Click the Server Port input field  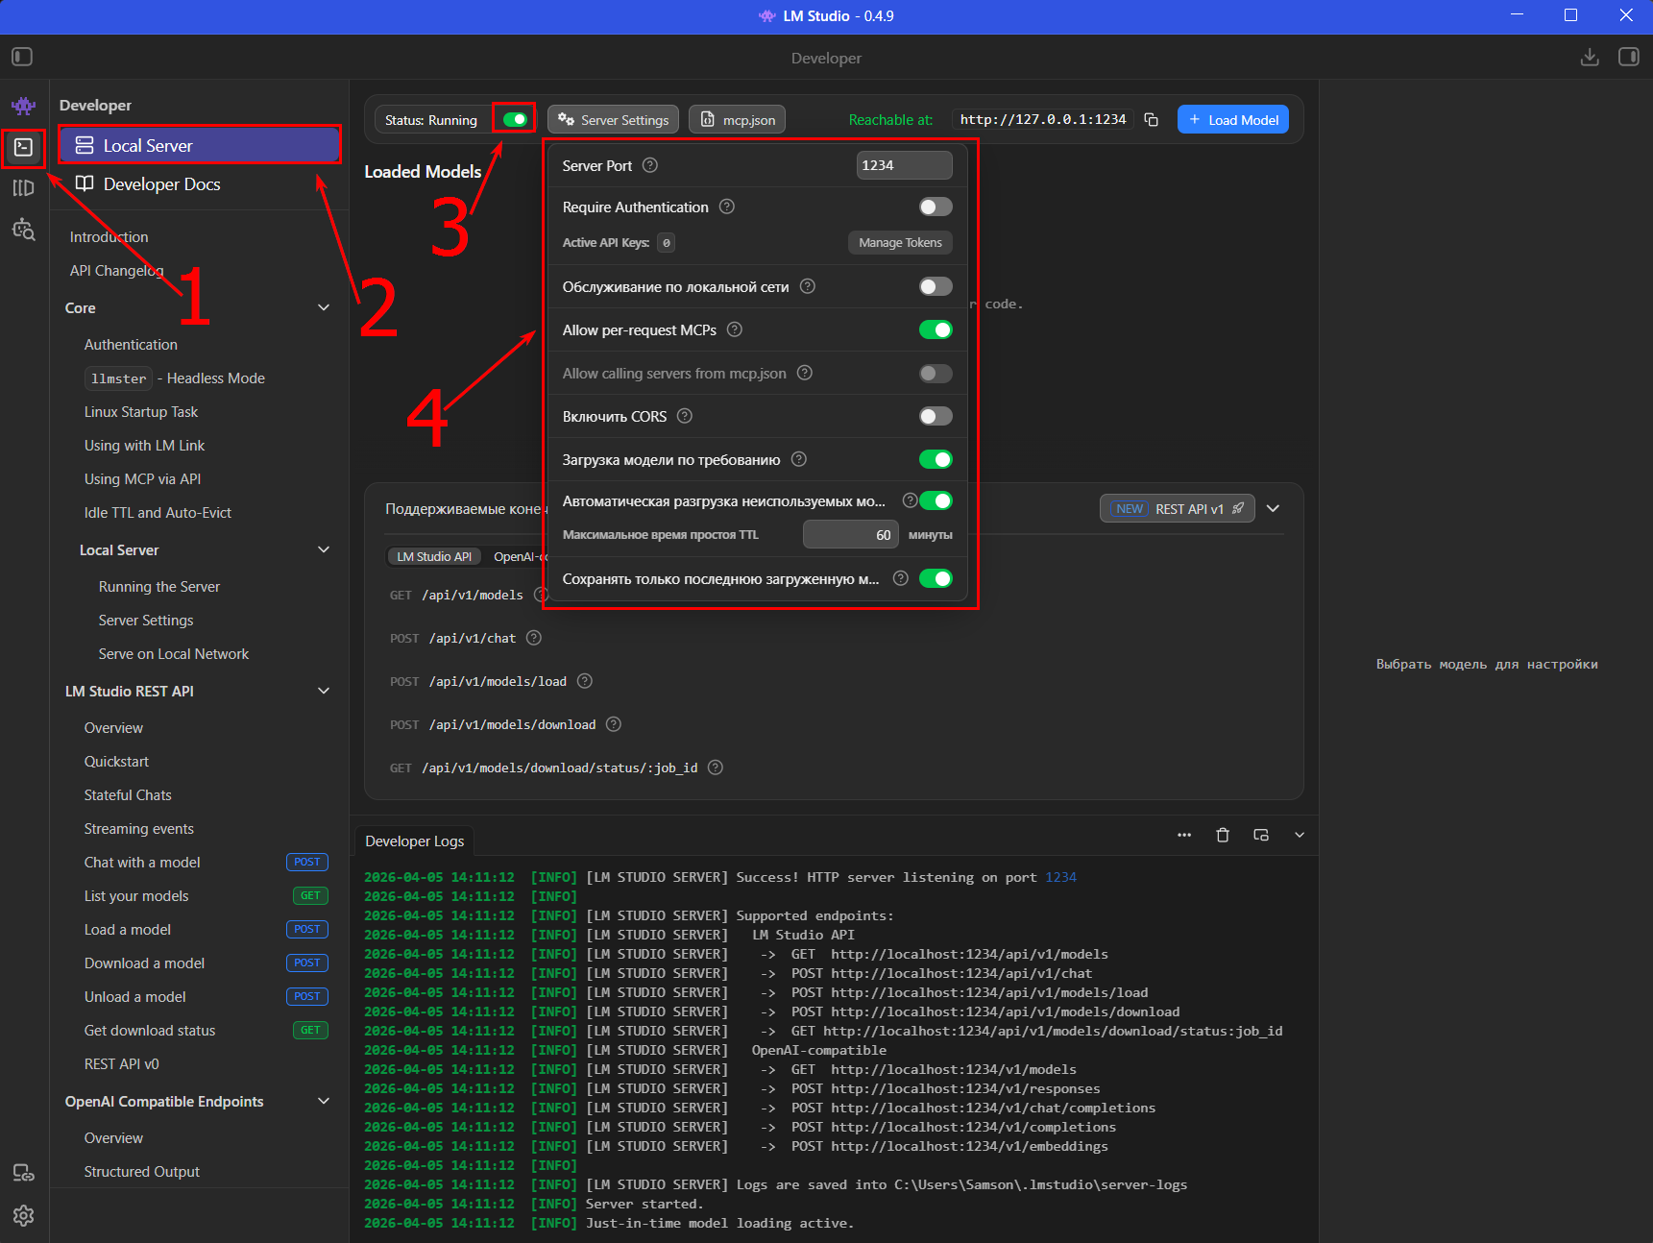pyautogui.click(x=903, y=165)
